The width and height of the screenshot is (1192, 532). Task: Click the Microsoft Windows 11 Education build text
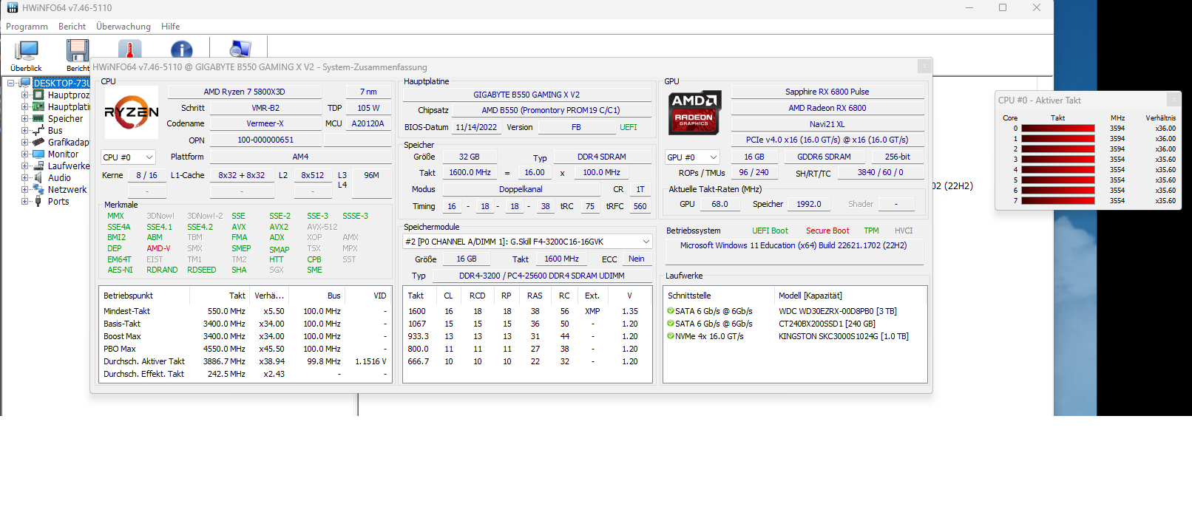pos(793,245)
